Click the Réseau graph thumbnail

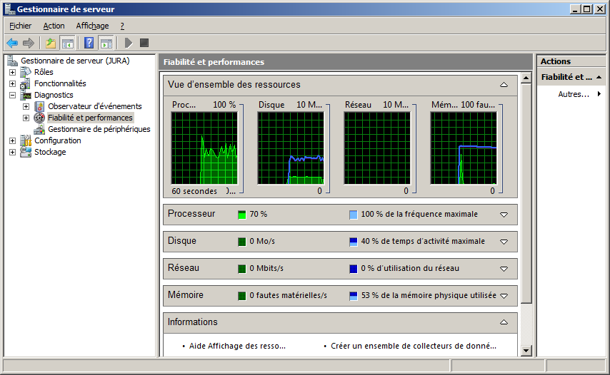click(x=378, y=148)
